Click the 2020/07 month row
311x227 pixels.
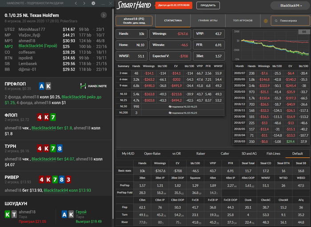click(x=271, y=73)
